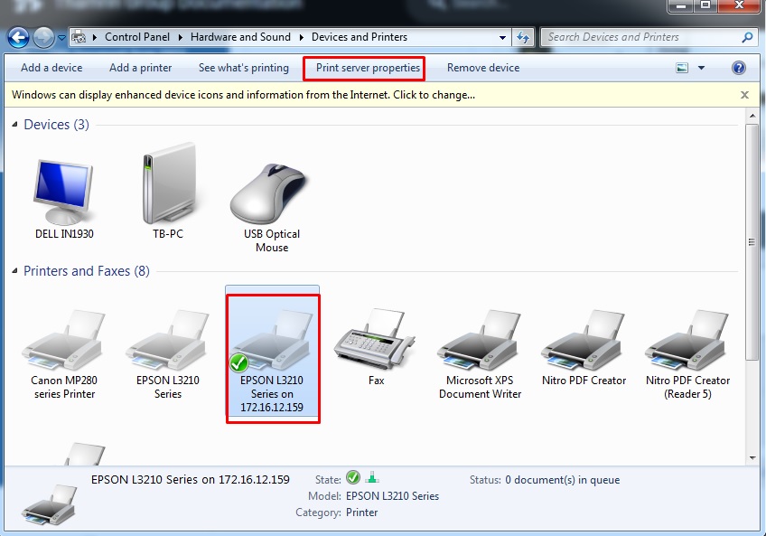Click the vertical scrollbar thumb
766x536 pixels.
coord(752,242)
